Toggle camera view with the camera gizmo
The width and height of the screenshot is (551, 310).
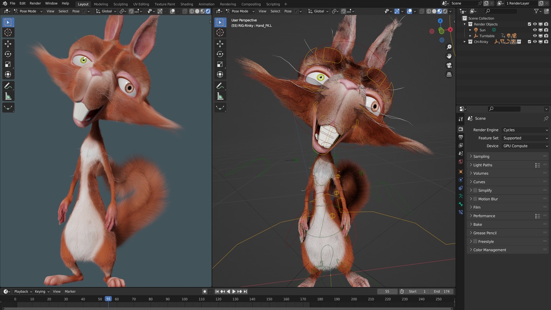click(x=449, y=65)
